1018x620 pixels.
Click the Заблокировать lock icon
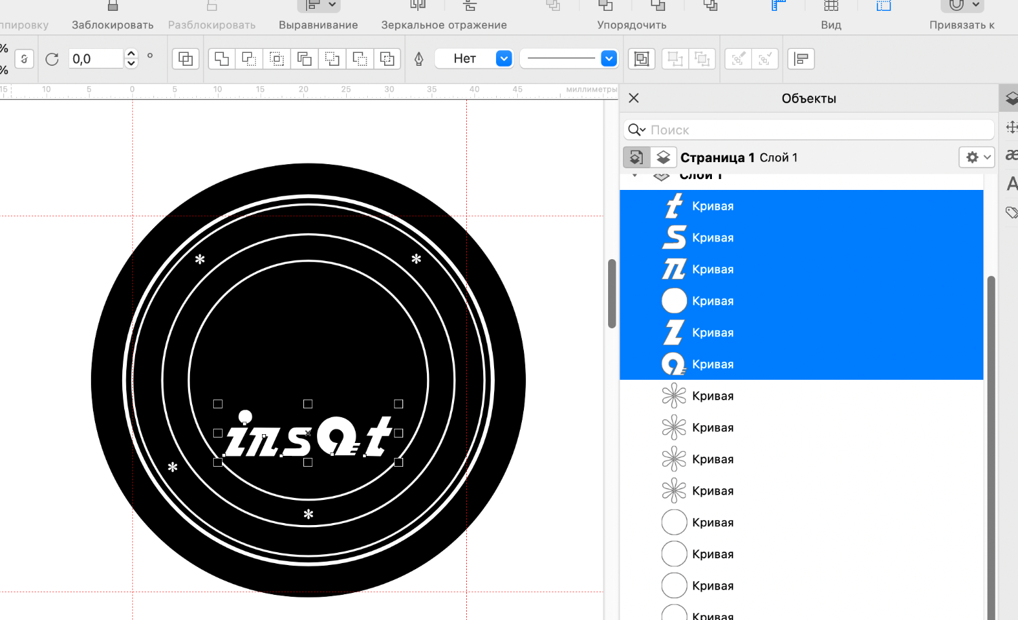(x=113, y=7)
